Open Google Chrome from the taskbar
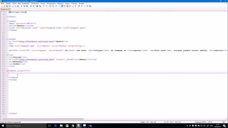Image resolution: width=228 pixels, height=128 pixels. pos(73,126)
